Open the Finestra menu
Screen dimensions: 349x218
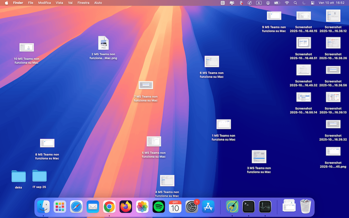tap(83, 3)
